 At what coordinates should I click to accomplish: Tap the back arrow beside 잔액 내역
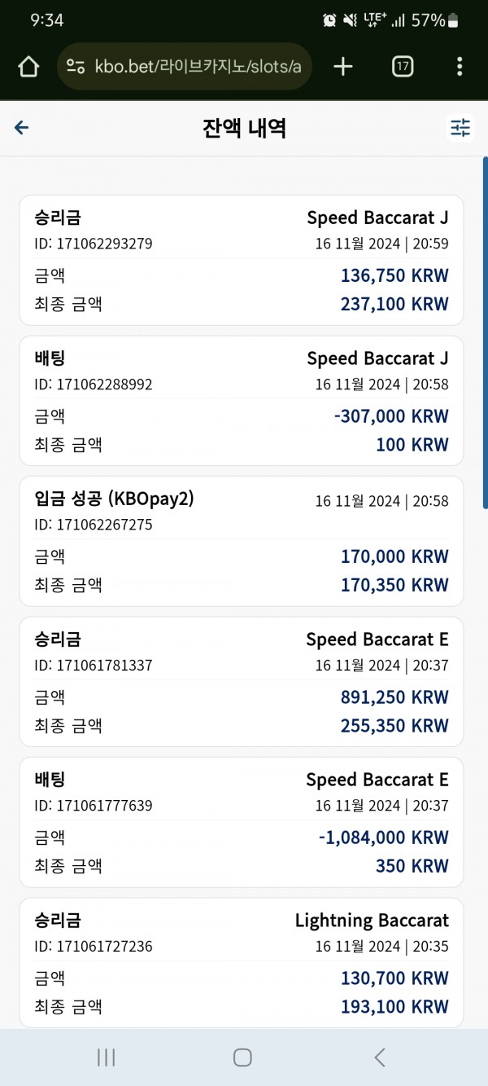[x=22, y=128]
